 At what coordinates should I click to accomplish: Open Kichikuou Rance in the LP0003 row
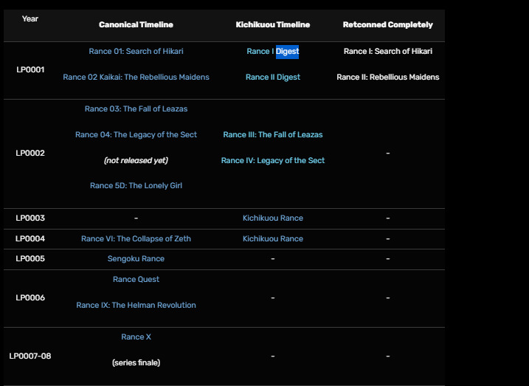click(x=272, y=218)
